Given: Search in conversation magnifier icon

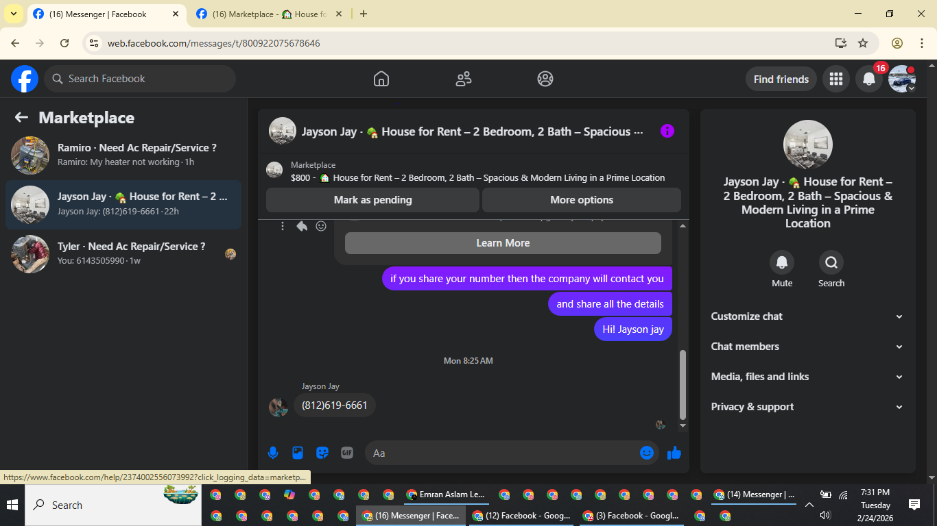Looking at the screenshot, I should (x=831, y=262).
